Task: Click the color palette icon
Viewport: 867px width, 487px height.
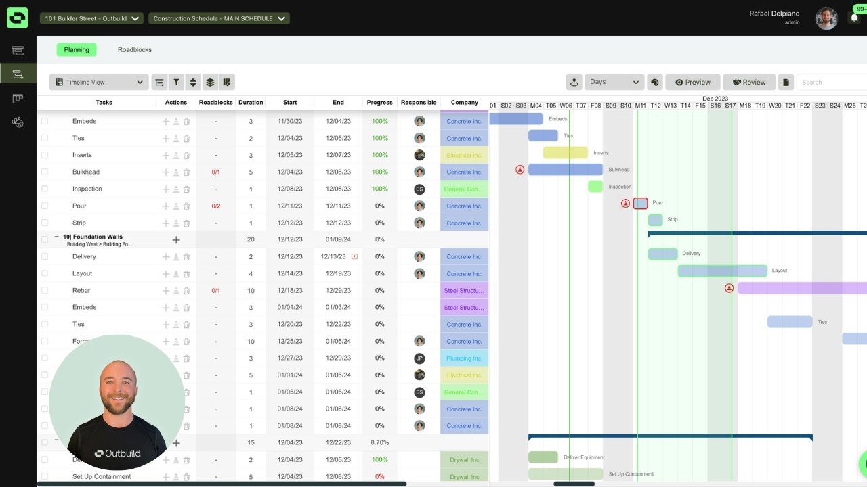Action: (x=655, y=82)
